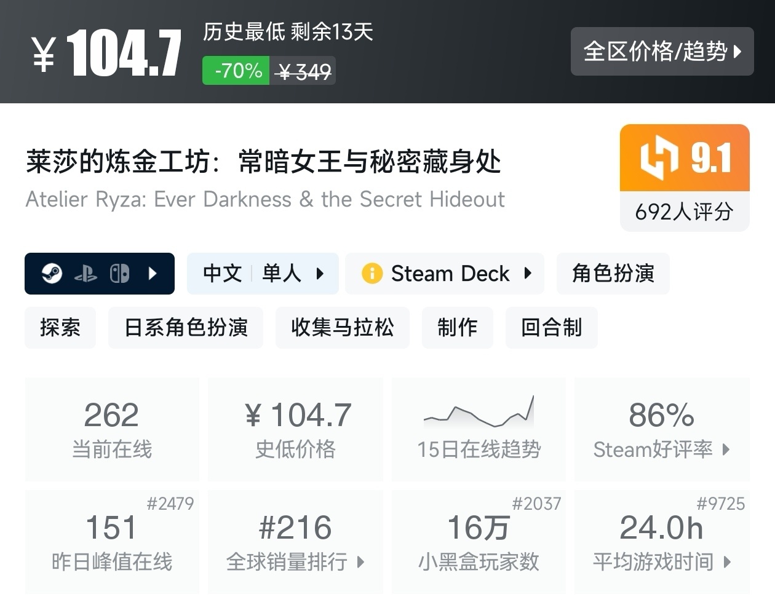Open 平均游戏时间 24.0h details
Screen dimensions: 775x602
662,542
